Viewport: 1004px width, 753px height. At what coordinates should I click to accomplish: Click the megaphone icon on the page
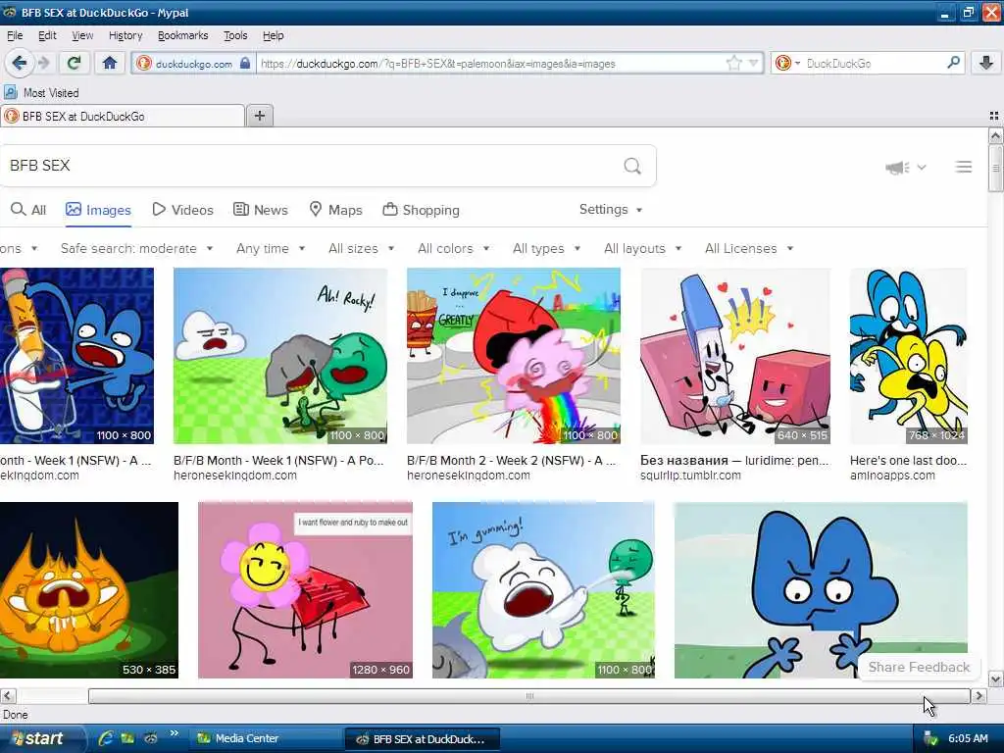(x=897, y=167)
